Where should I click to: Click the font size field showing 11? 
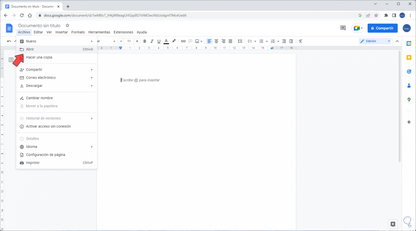point(129,41)
